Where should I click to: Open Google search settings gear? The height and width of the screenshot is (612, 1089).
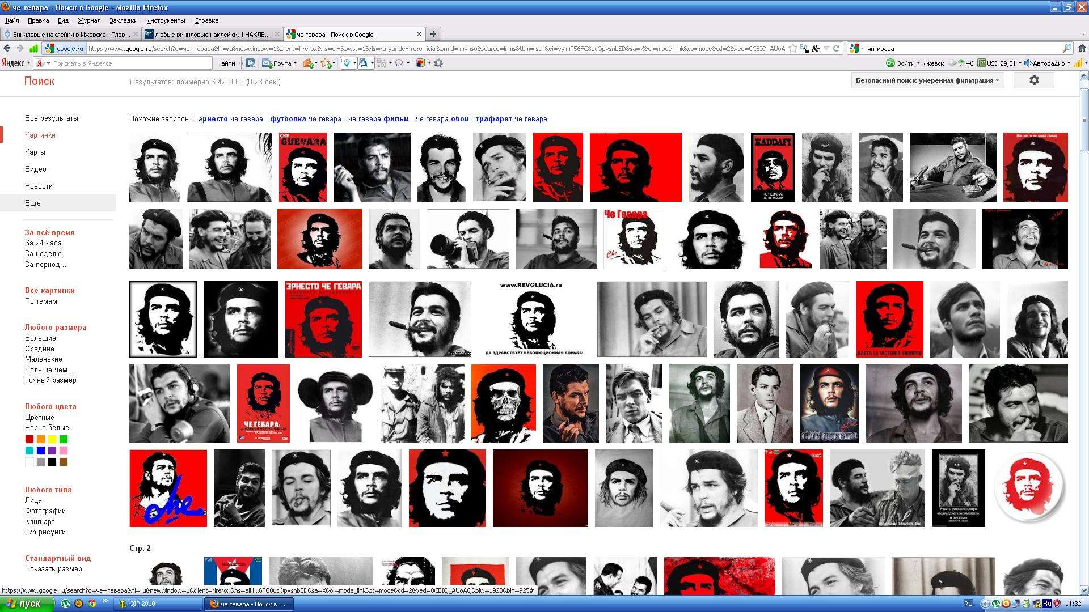click(x=1034, y=80)
